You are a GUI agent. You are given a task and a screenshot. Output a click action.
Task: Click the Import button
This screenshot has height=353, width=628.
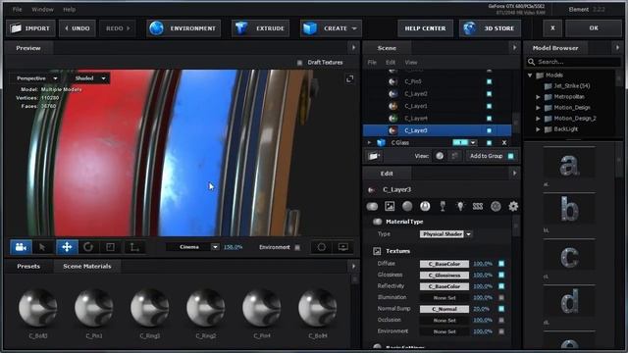30,28
